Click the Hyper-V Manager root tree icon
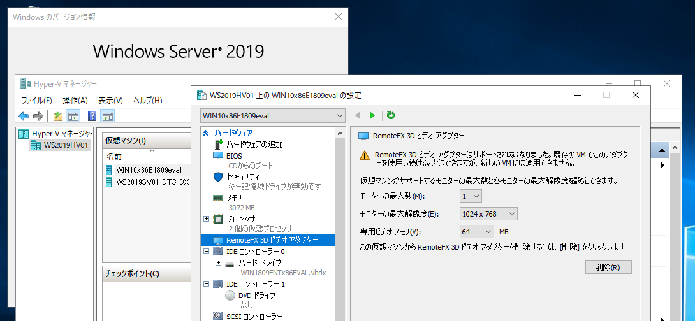 [24, 134]
